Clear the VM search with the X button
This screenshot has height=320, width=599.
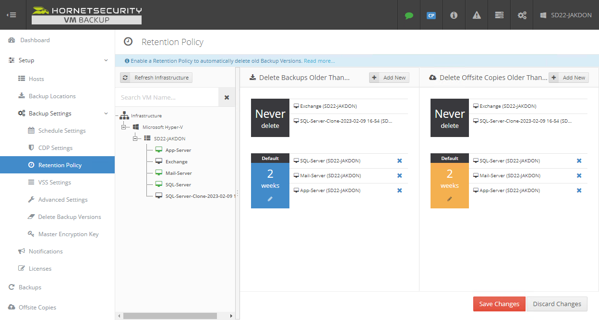[x=227, y=97]
